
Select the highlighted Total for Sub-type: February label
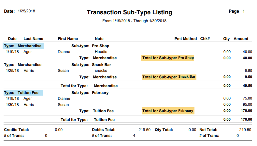click(x=168, y=111)
